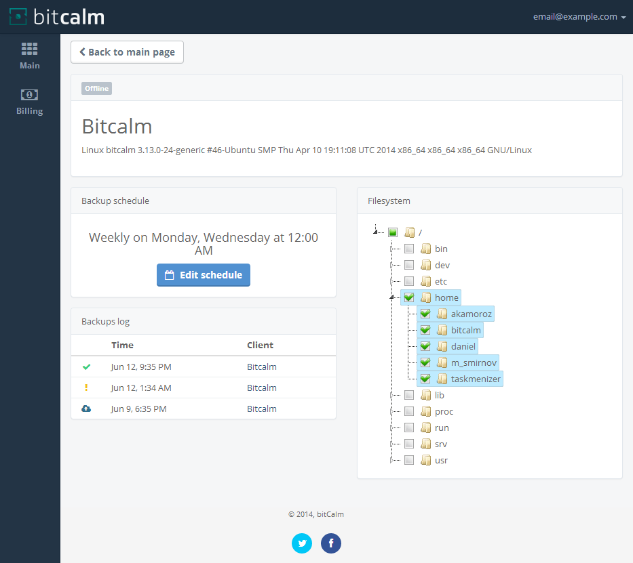Go to Main in the sidebar
This screenshot has width=633, height=563.
(30, 56)
